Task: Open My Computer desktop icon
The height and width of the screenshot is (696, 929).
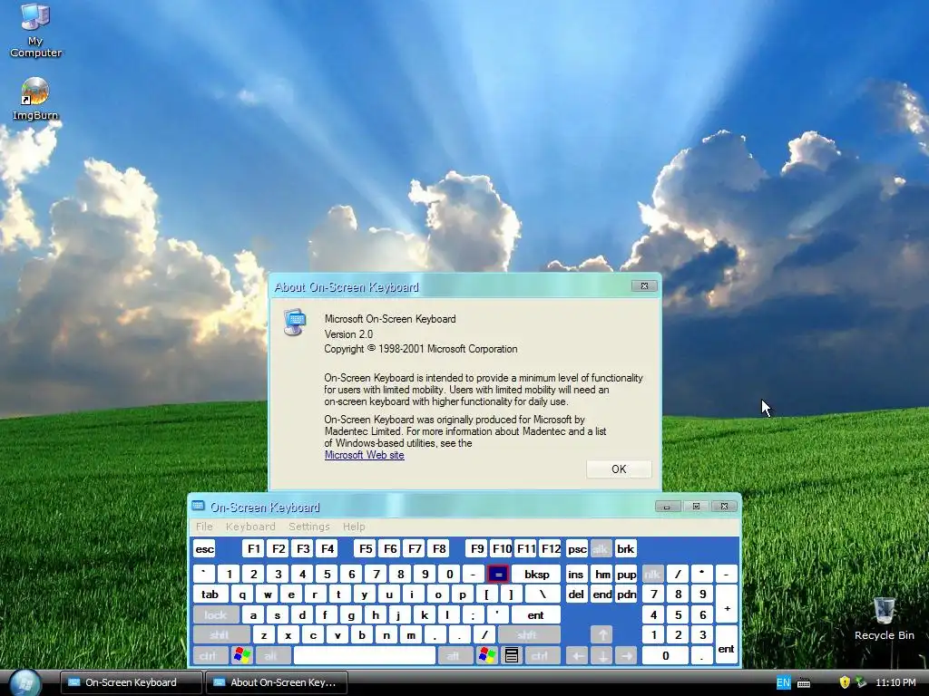Action: tap(35, 30)
